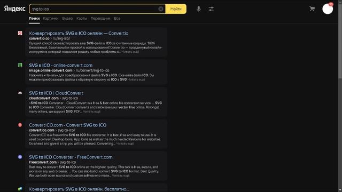This screenshot has height=192, width=342.
Task: Open Конвертировать SVG в ICO онлайн — Convertio
Action: tap(79, 33)
